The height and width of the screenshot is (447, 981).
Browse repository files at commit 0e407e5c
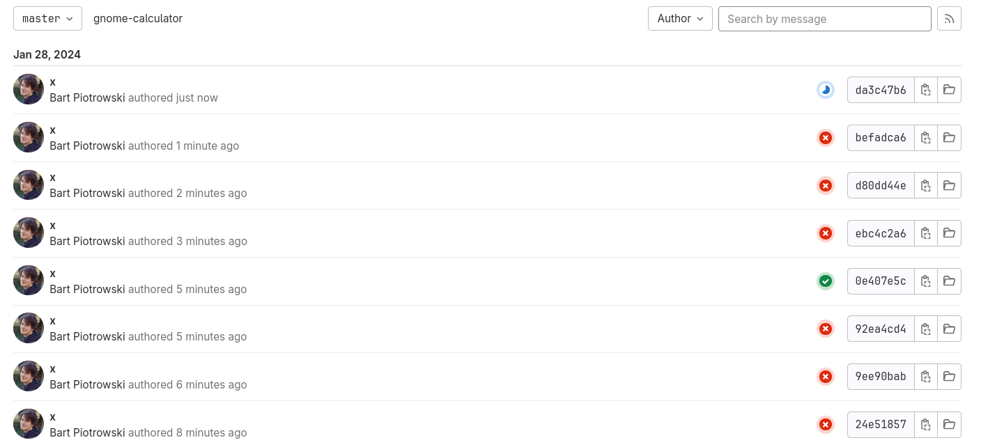tap(949, 281)
